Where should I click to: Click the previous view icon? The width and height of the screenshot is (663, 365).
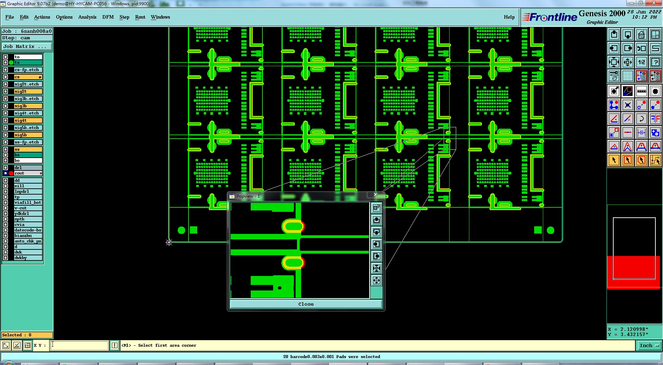642,48
